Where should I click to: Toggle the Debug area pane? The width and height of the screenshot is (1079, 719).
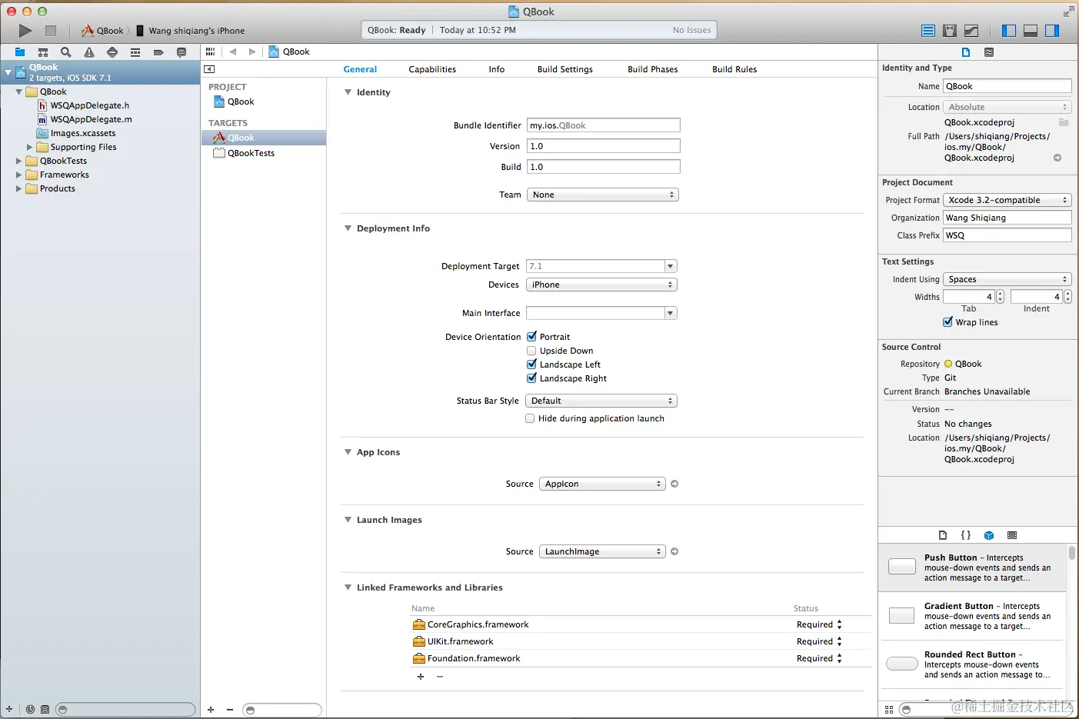pos(1031,31)
